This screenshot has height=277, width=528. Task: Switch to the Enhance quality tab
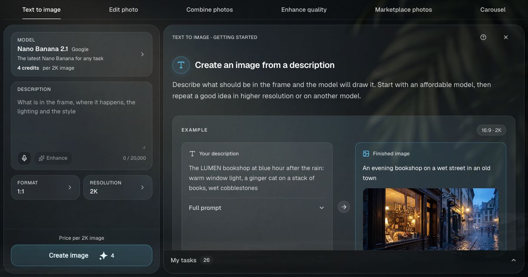304,10
